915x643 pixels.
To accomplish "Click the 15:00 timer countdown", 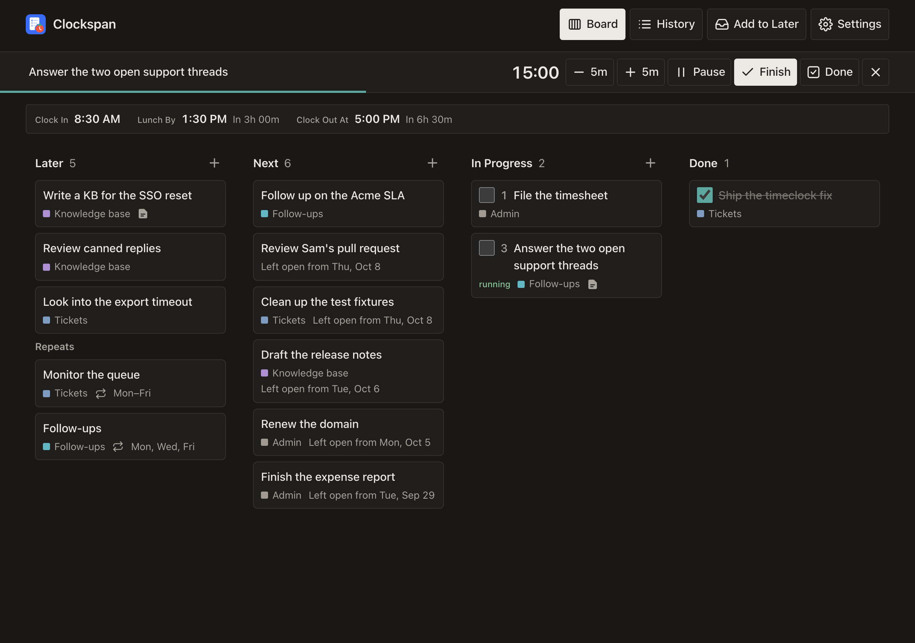I will [536, 73].
